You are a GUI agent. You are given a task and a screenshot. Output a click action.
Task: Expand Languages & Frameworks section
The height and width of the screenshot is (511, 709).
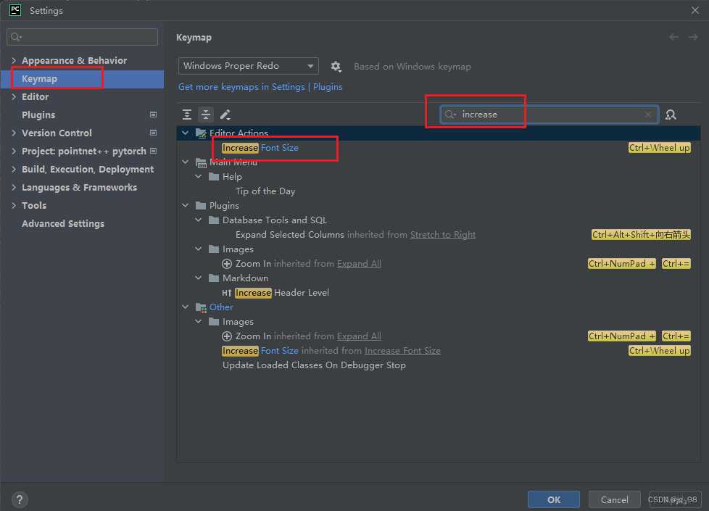coord(14,187)
